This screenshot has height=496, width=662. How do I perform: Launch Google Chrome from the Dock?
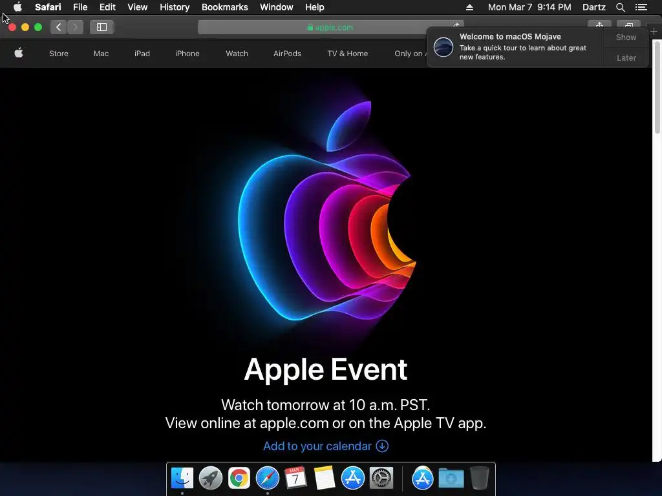tap(239, 478)
